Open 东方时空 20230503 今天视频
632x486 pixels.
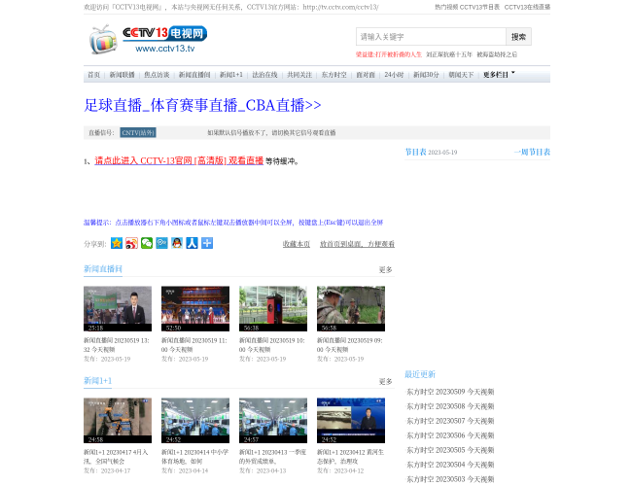pyautogui.click(x=450, y=479)
